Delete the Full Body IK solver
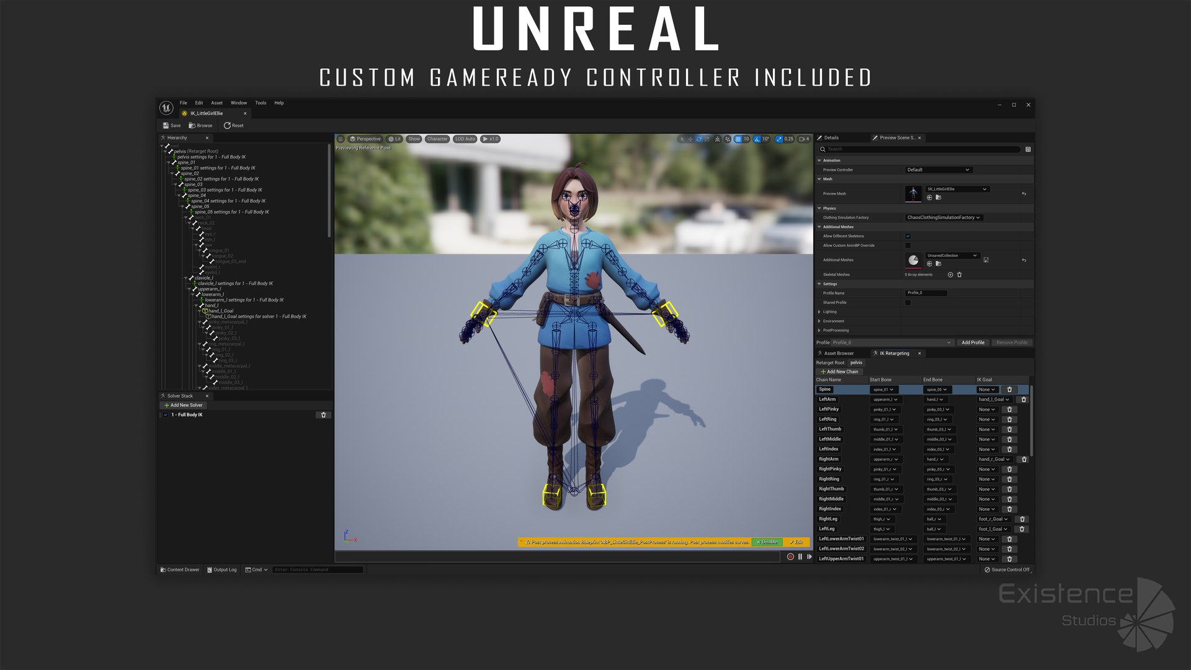 (323, 415)
